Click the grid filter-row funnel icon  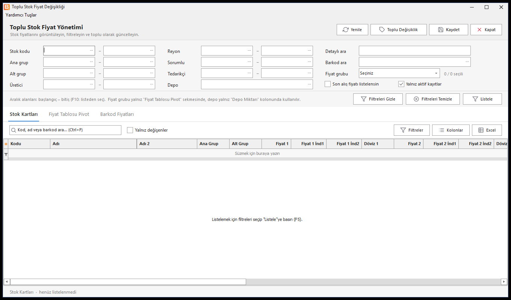tap(6, 154)
